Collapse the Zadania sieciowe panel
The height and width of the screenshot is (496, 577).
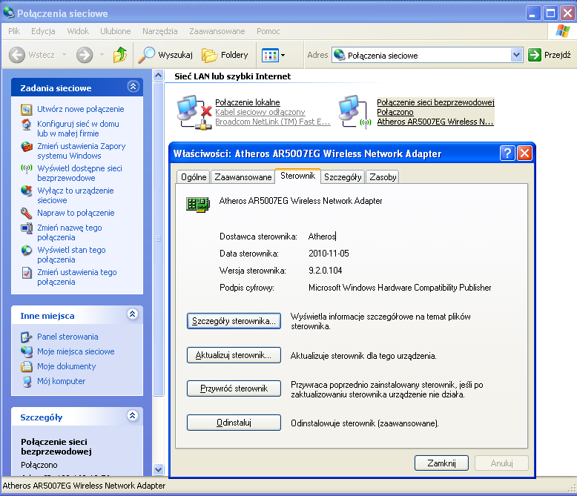point(133,87)
